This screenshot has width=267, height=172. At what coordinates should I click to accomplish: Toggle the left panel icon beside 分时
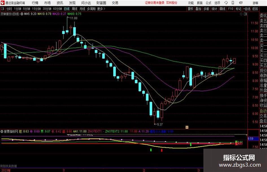coord(3,9)
